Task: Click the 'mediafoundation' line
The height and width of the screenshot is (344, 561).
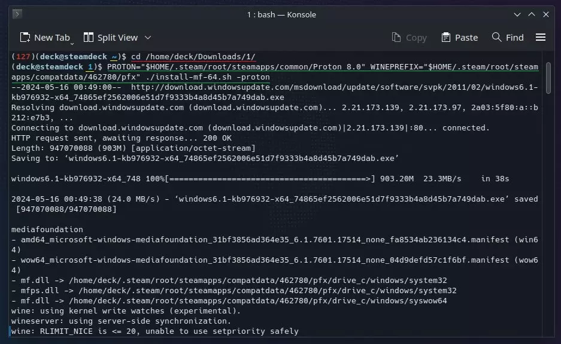Action: 47,230
